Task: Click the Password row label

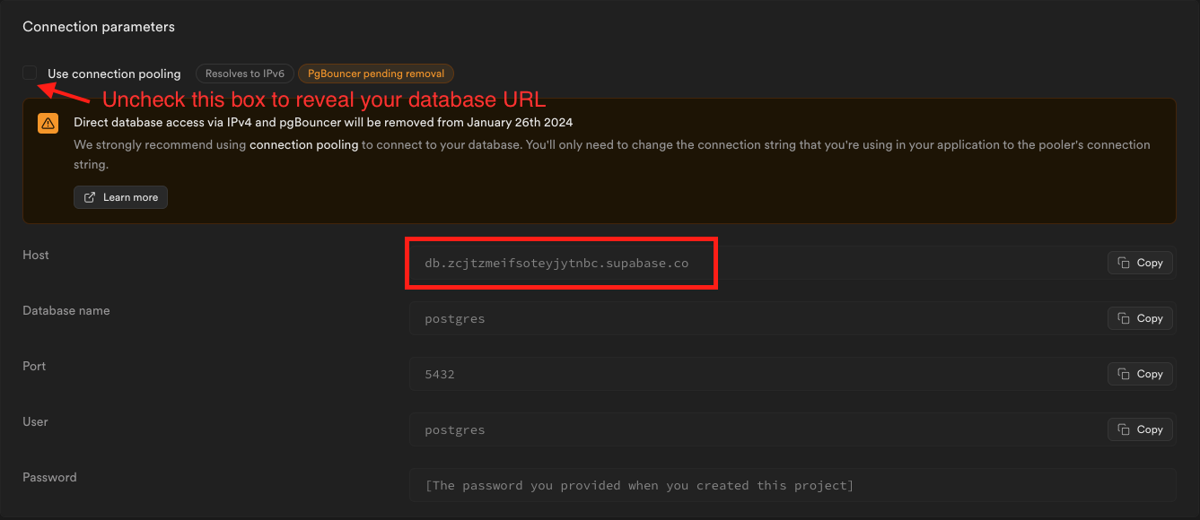Action: (49, 478)
